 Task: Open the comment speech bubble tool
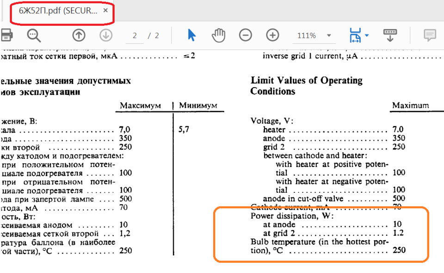[x=430, y=36]
